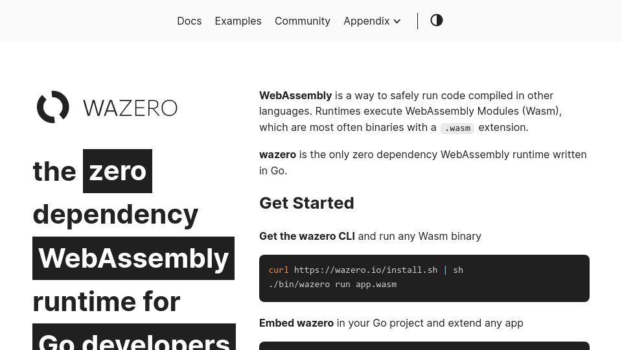Image resolution: width=622 pixels, height=350 pixels.
Task: Click the highlighted WebAssembly headline word
Action: 133,259
